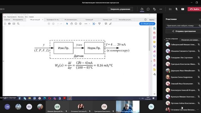Select the ГА participant avatar tile
Viewport: 201px width, 113px height.
point(151,107)
